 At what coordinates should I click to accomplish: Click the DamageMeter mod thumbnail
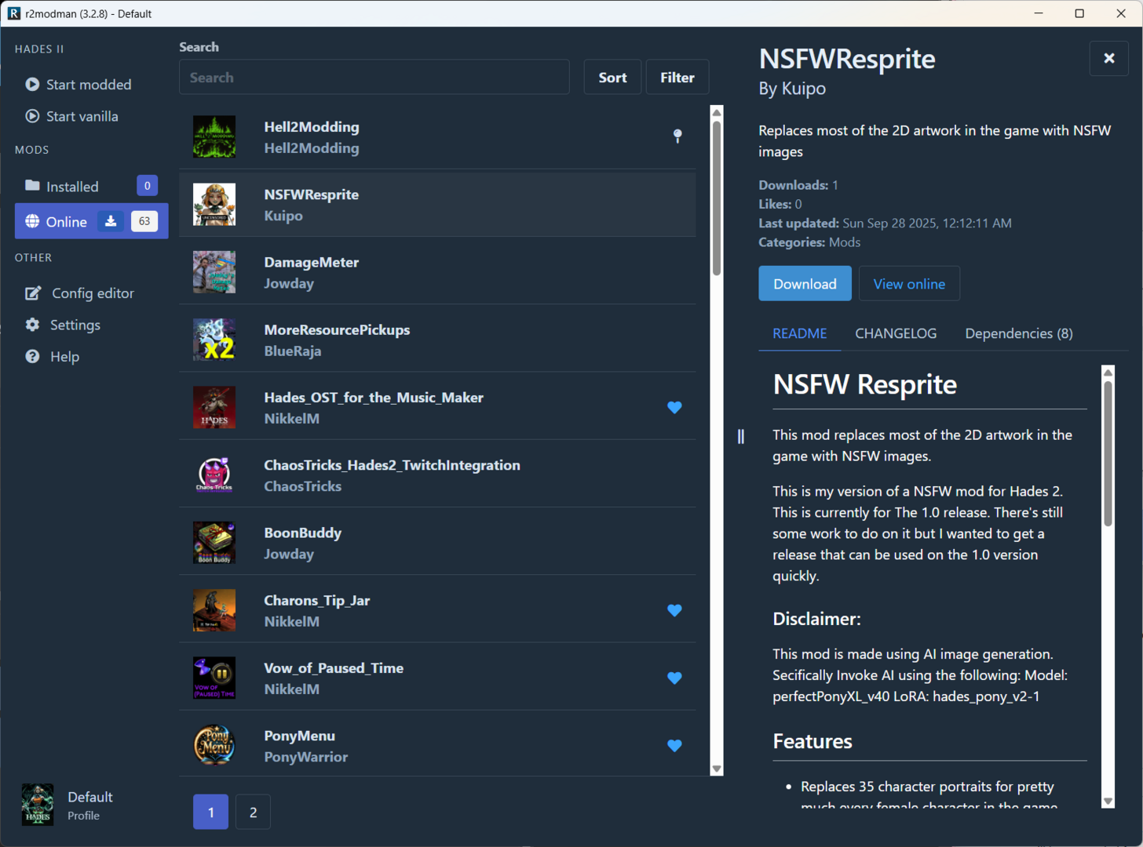pos(214,272)
